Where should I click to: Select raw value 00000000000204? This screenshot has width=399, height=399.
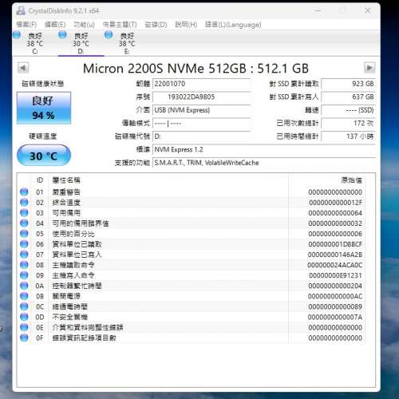(335, 286)
